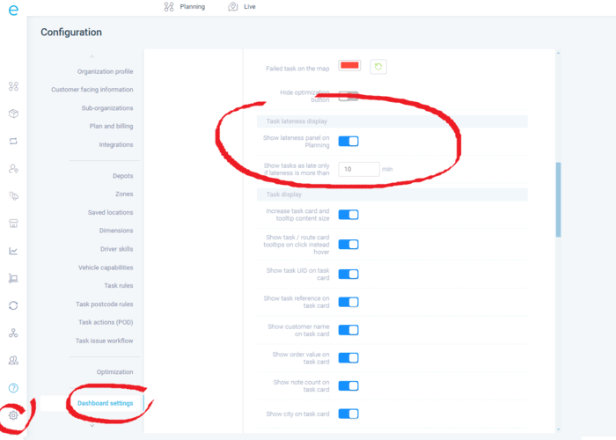Click the lateness minutes input showing 10
This screenshot has width=616, height=440.
pyautogui.click(x=359, y=169)
